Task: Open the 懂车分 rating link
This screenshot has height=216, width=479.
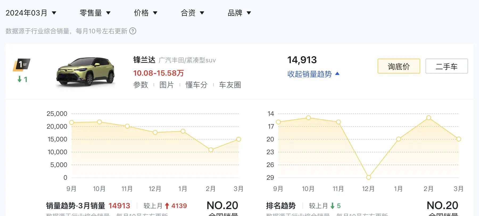Action: 196,85
